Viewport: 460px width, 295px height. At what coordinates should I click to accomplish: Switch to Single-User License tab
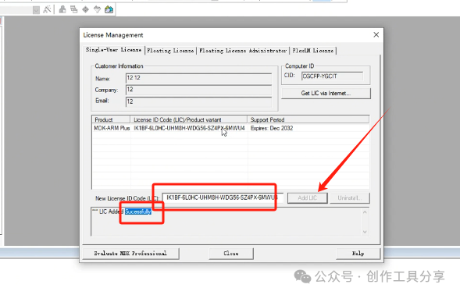pyautogui.click(x=113, y=50)
